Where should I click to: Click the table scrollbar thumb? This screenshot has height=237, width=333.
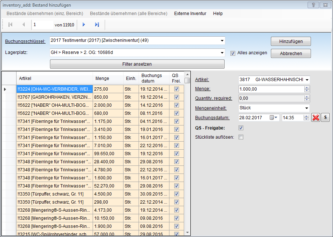point(187,81)
